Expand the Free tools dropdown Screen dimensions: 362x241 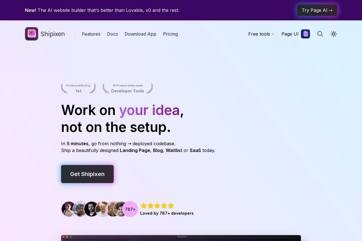[x=261, y=34]
